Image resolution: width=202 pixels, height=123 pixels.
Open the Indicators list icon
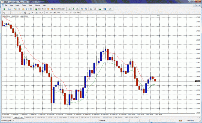point(100,9)
